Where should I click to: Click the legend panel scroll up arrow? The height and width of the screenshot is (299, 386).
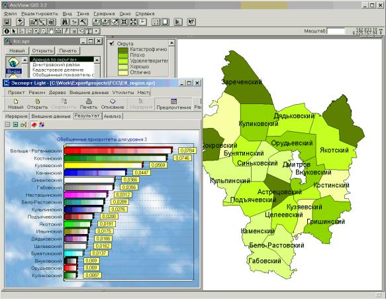(172, 42)
